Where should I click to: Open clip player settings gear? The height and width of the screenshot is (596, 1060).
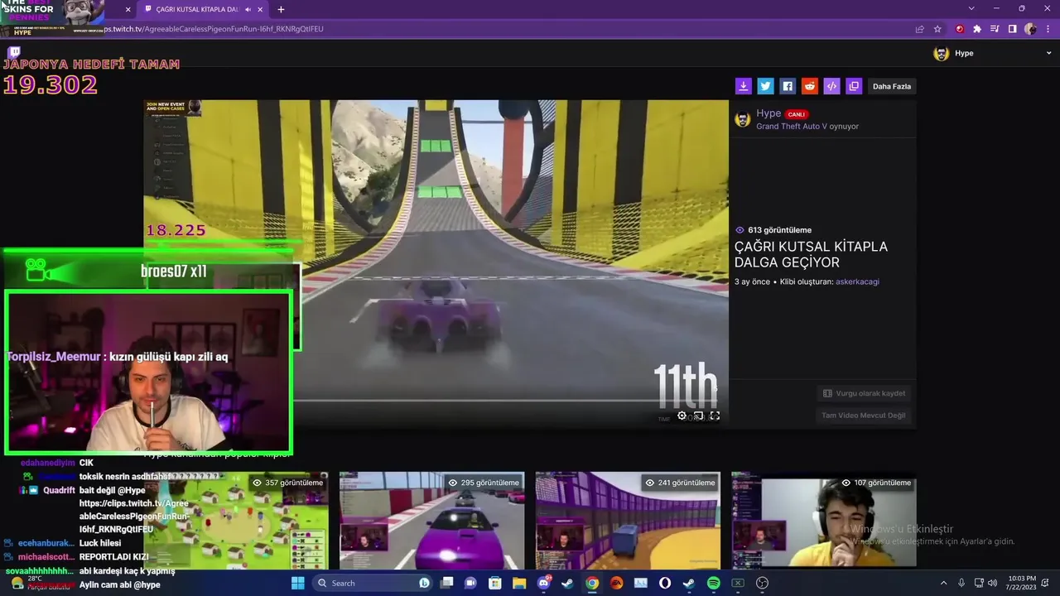click(682, 416)
